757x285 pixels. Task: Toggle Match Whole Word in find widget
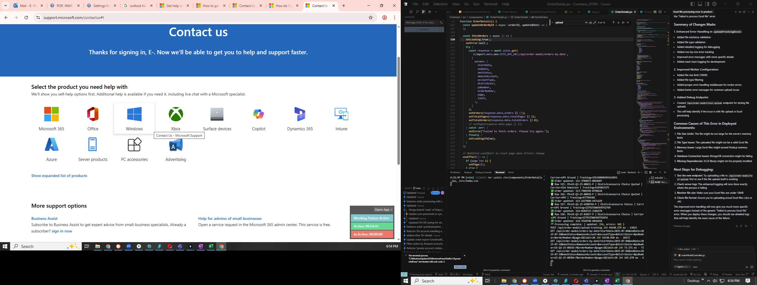click(590, 23)
